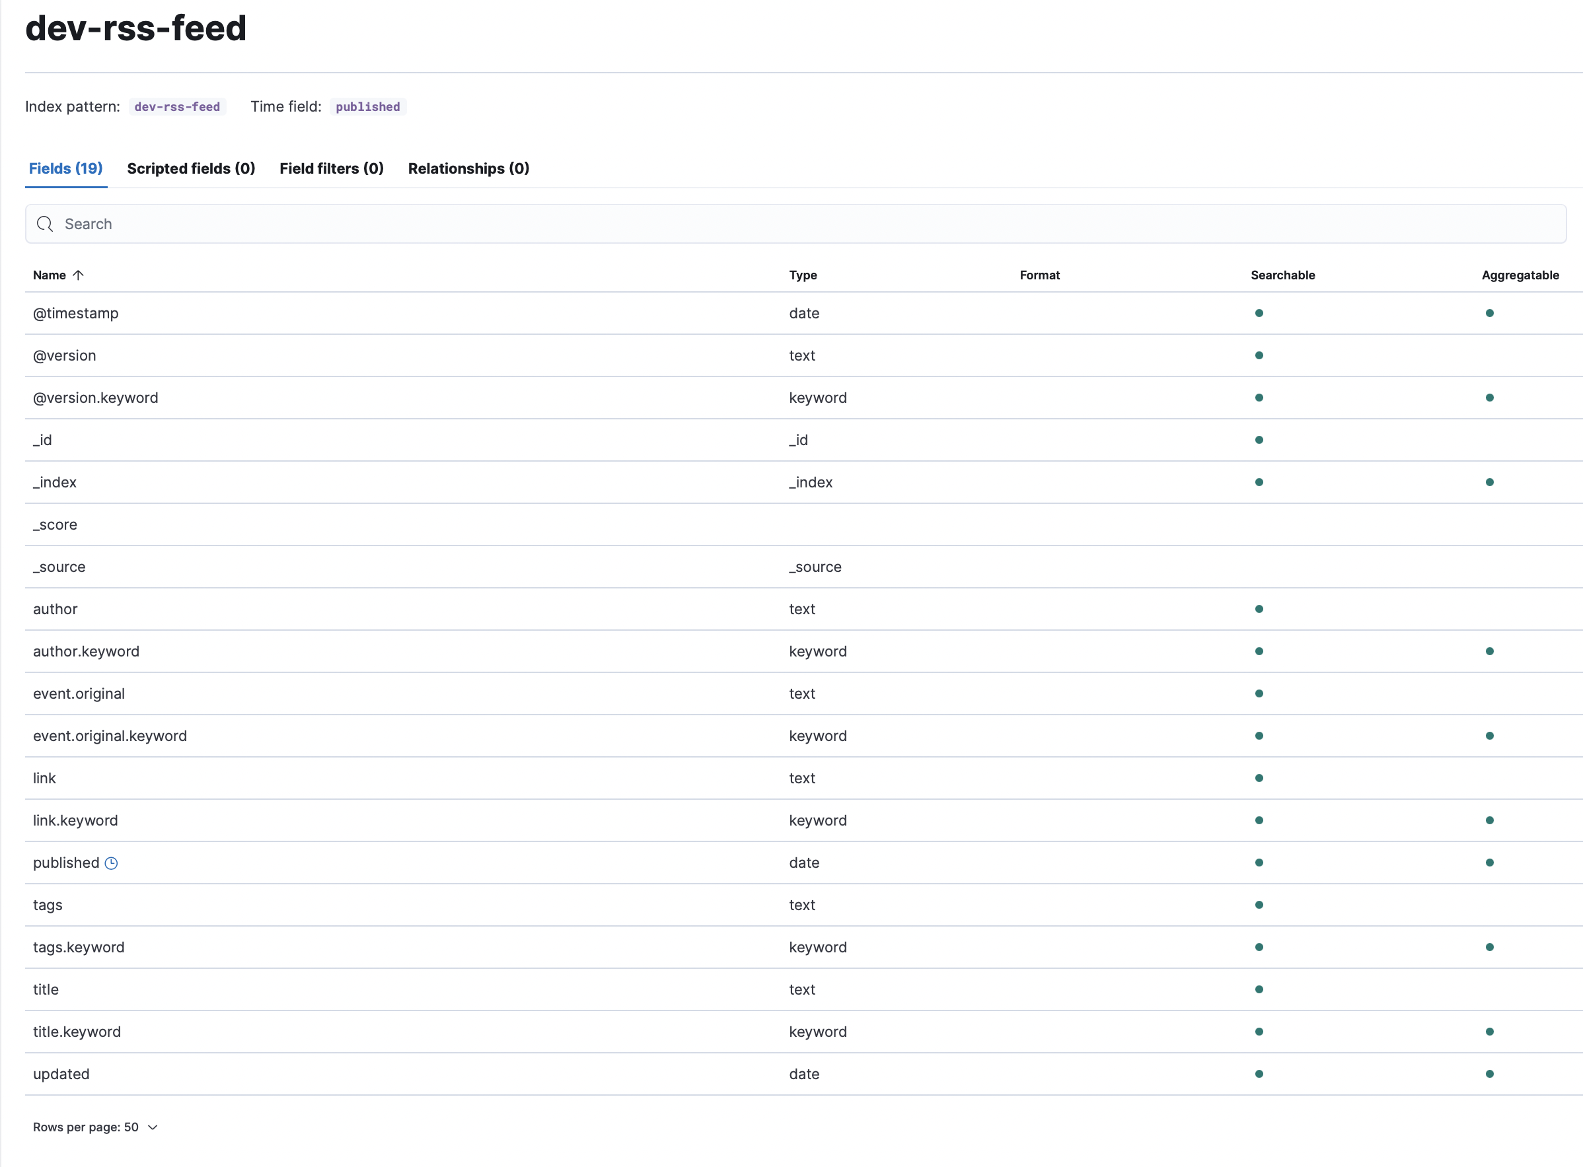Select the dev-rss-feed index pattern badge

[176, 107]
